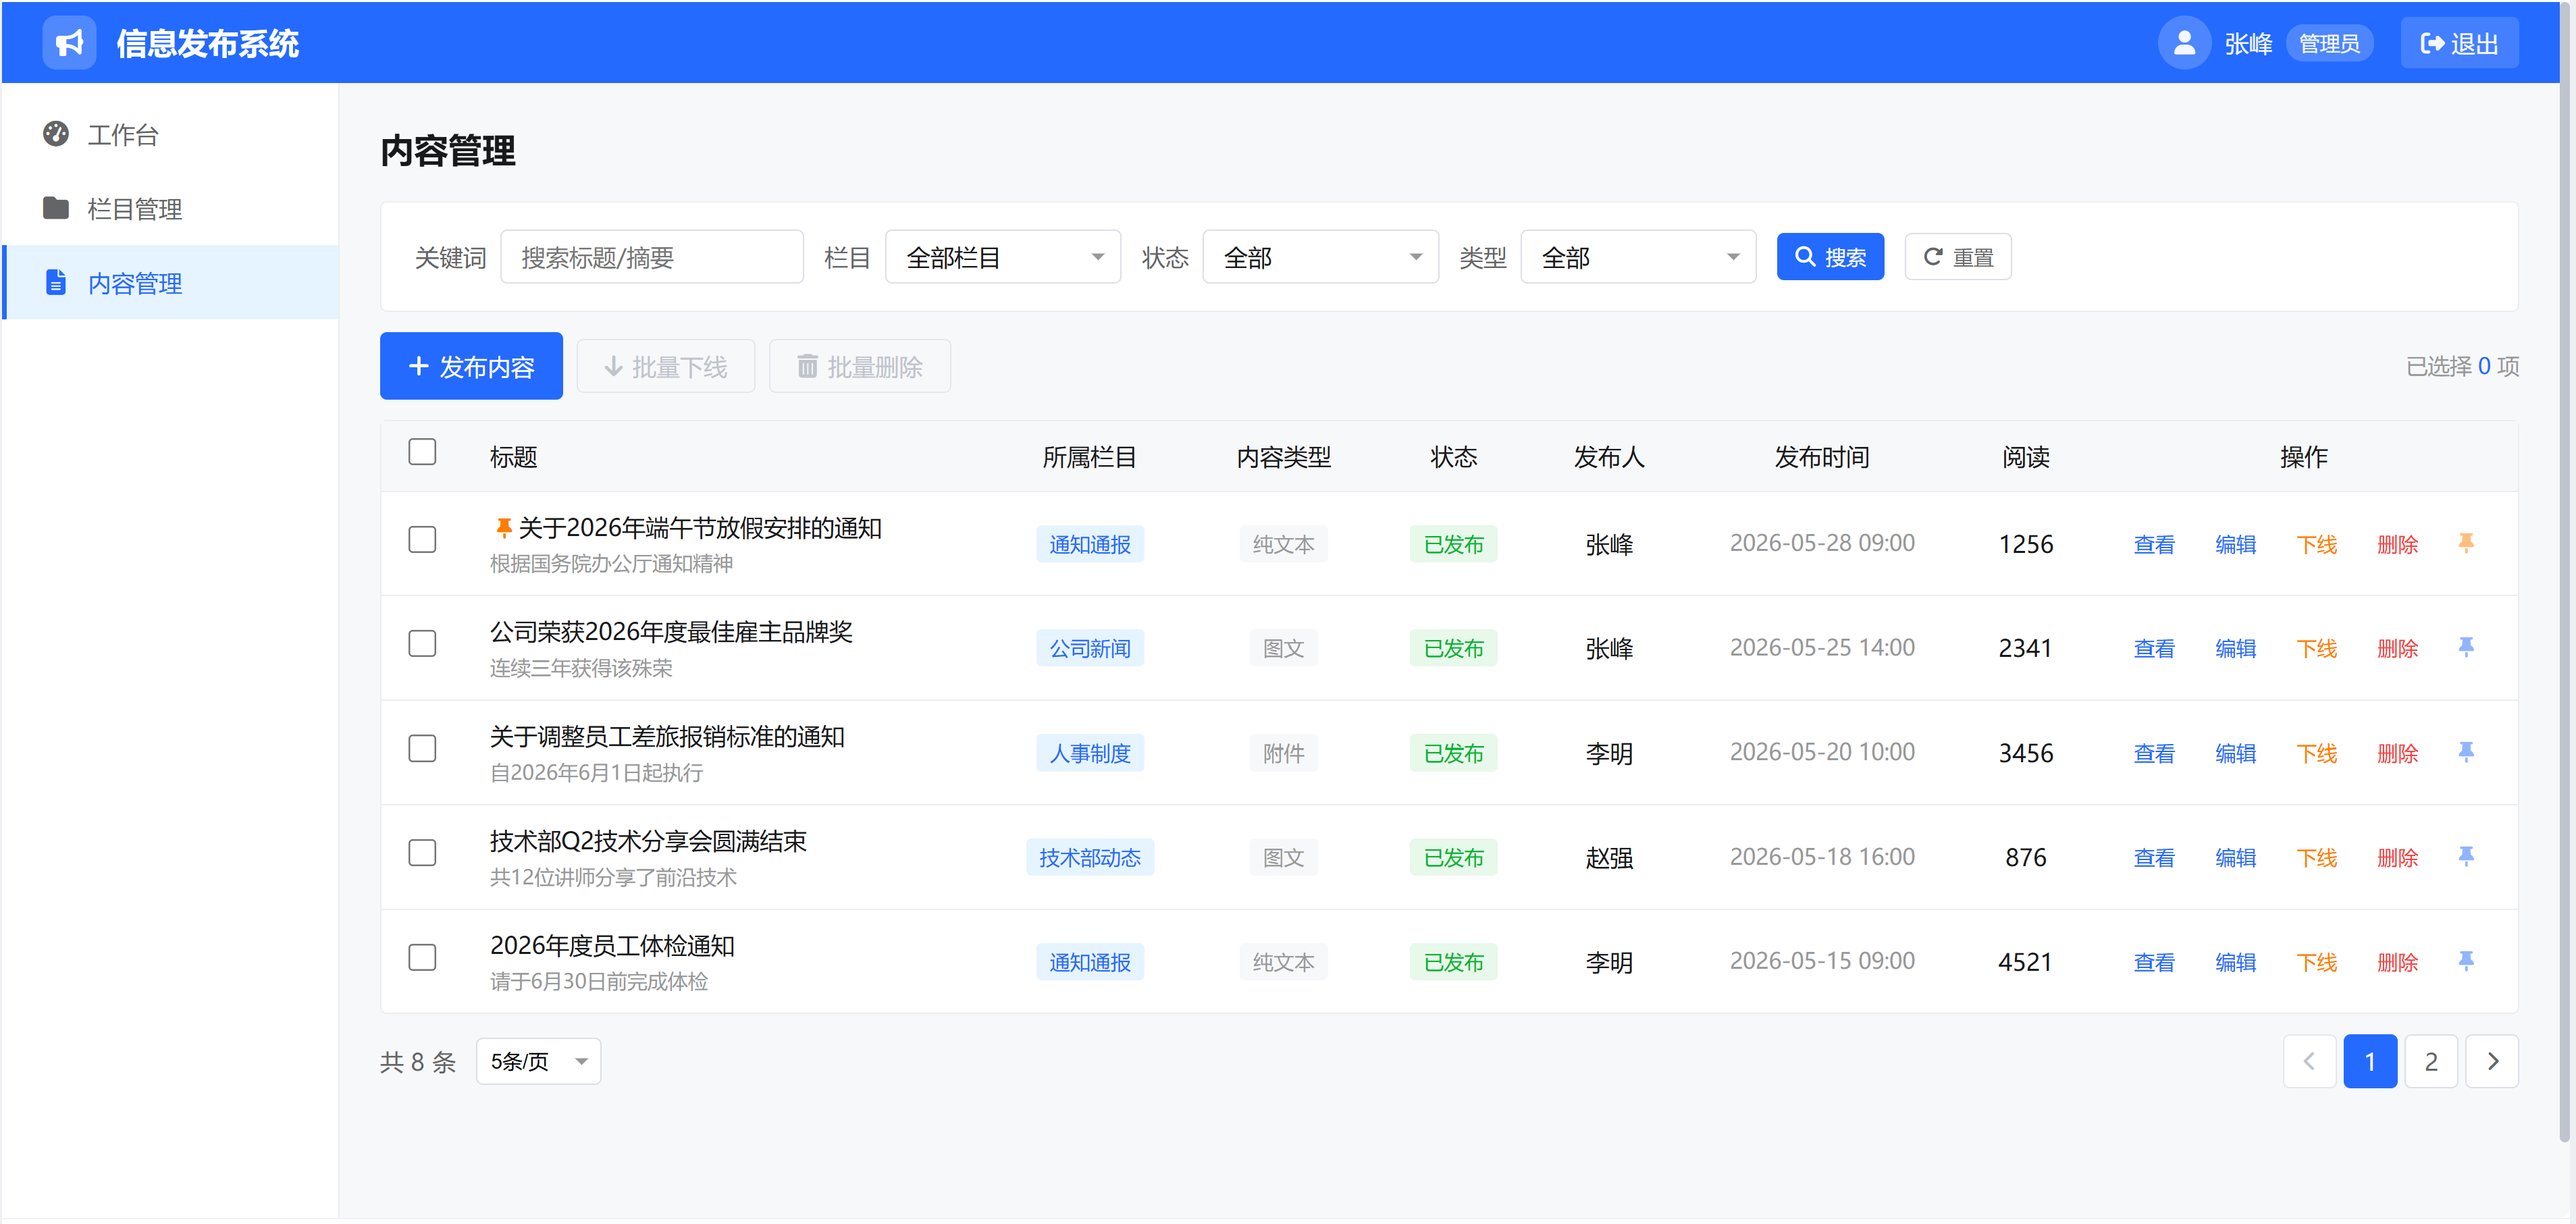The width and height of the screenshot is (2576, 1224).
Task: Click the 重置 reset button
Action: [x=1957, y=257]
